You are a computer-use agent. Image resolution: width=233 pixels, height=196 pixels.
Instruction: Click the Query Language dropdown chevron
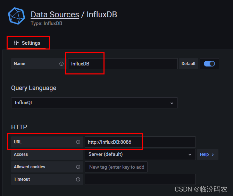(172, 103)
